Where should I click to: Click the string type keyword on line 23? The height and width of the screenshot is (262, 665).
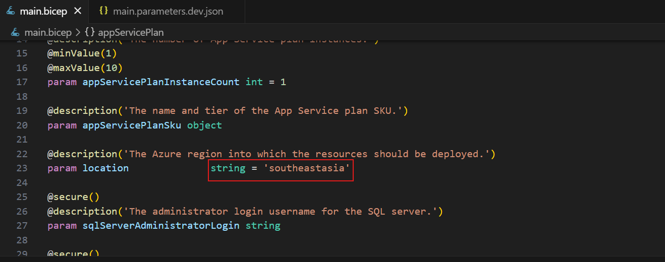(x=228, y=168)
